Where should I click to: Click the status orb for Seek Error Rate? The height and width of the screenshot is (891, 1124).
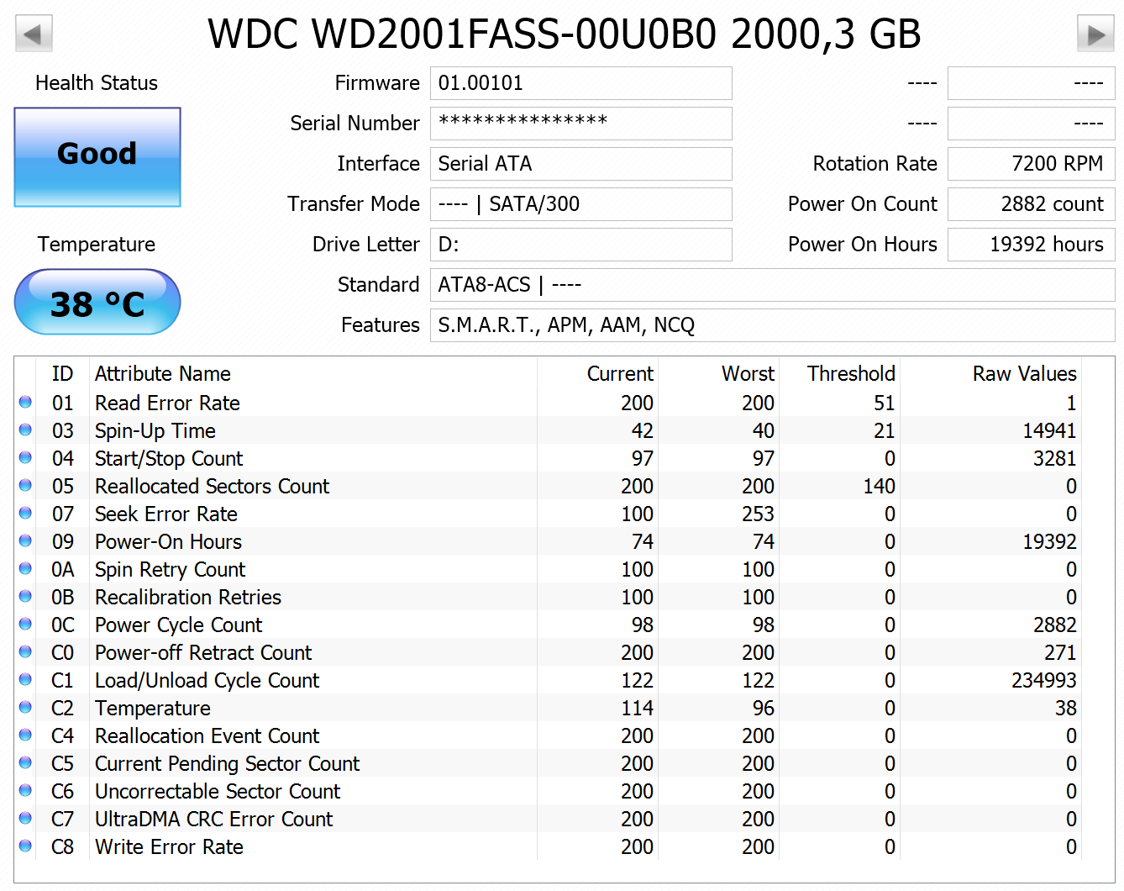click(x=25, y=514)
